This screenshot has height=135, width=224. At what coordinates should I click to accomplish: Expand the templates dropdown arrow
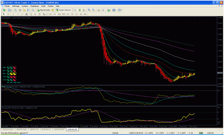pos(121,10)
